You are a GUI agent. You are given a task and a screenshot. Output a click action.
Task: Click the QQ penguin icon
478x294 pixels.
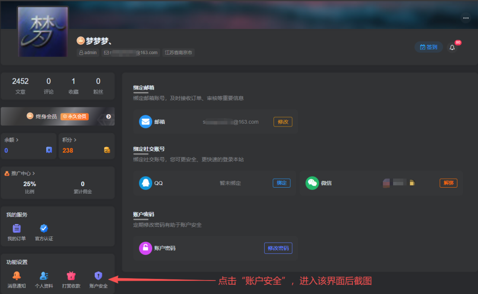tap(146, 183)
